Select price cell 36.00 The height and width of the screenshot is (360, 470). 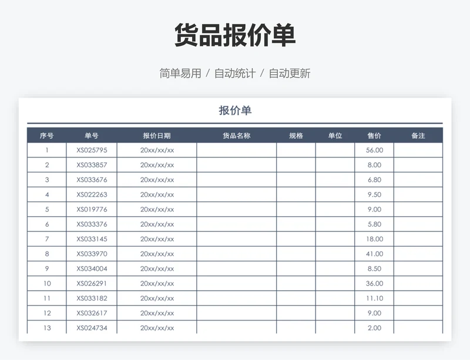pos(374,283)
